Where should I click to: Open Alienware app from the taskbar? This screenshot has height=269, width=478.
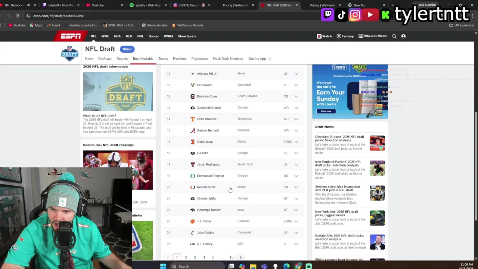tap(275, 266)
